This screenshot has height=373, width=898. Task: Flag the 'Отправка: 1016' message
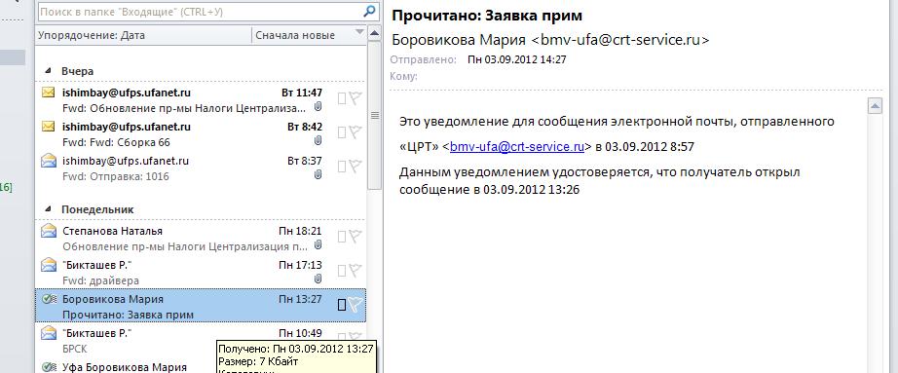tap(355, 167)
